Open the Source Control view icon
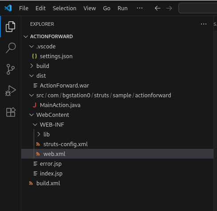This screenshot has height=211, width=217. tap(11, 69)
